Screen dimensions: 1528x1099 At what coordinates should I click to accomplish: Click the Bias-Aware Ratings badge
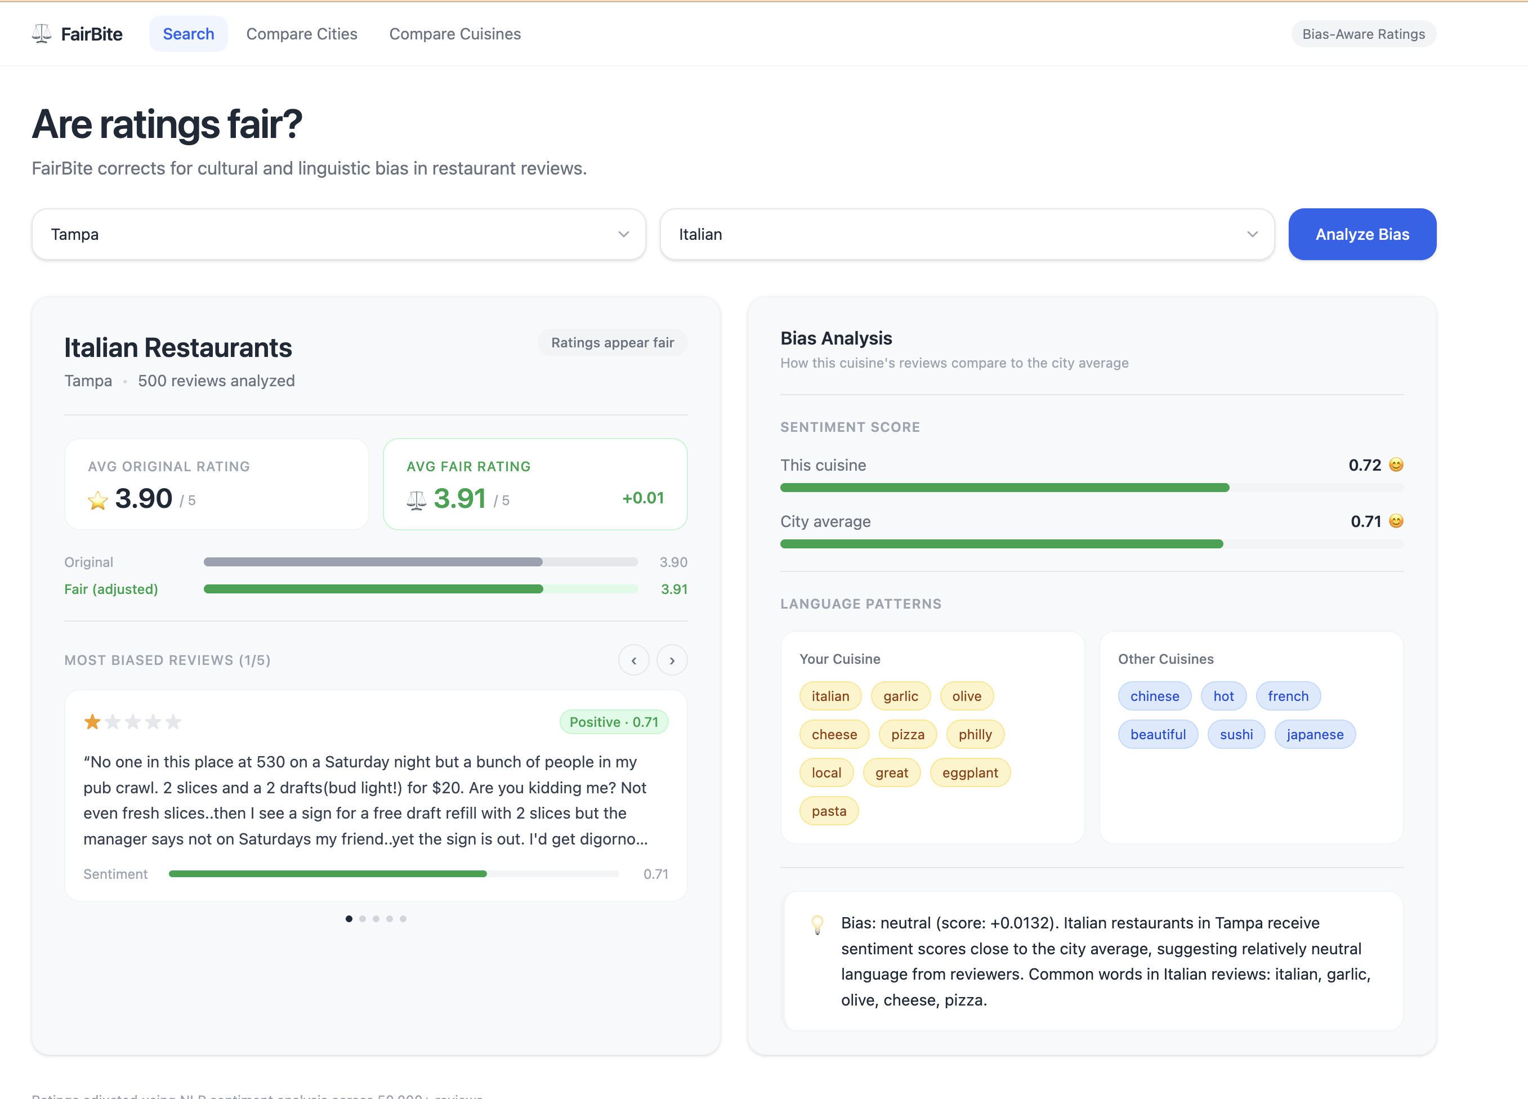[1363, 34]
